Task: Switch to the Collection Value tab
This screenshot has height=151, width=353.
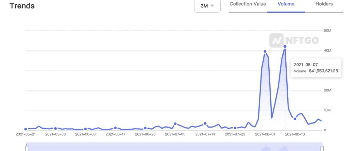Action: (248, 4)
